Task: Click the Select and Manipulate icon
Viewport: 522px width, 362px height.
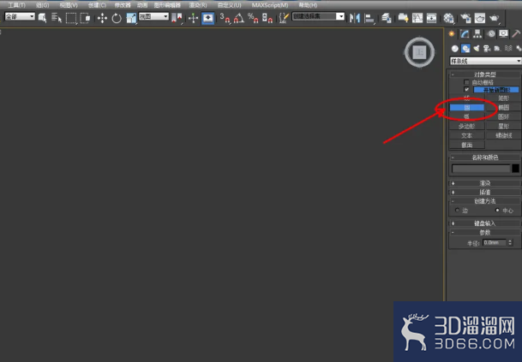Action: (193, 18)
